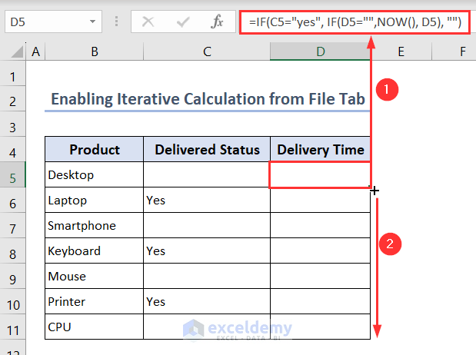Open Insert Function fx dialog
This screenshot has height=355, width=476.
tap(217, 22)
